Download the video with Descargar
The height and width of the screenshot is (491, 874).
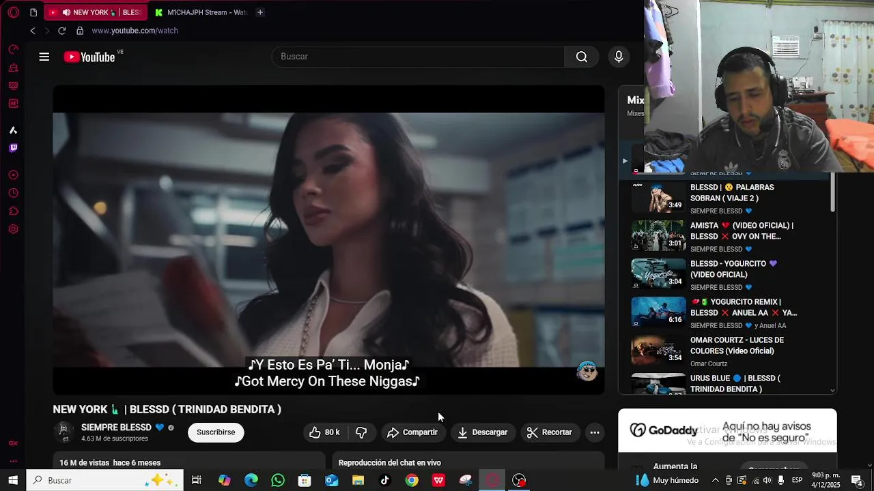(483, 432)
